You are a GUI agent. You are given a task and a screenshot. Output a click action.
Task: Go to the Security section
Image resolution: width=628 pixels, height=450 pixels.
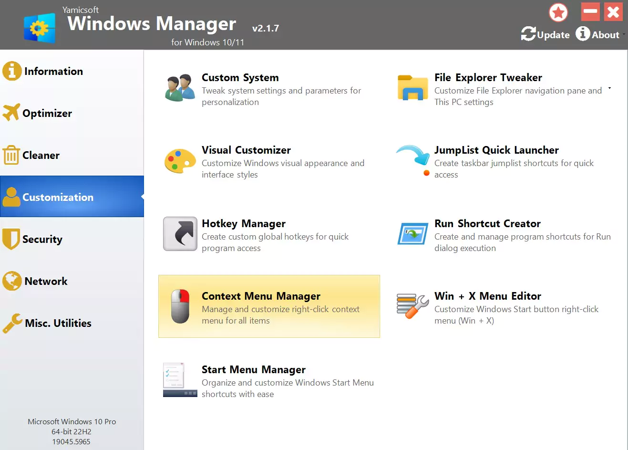[72, 239]
